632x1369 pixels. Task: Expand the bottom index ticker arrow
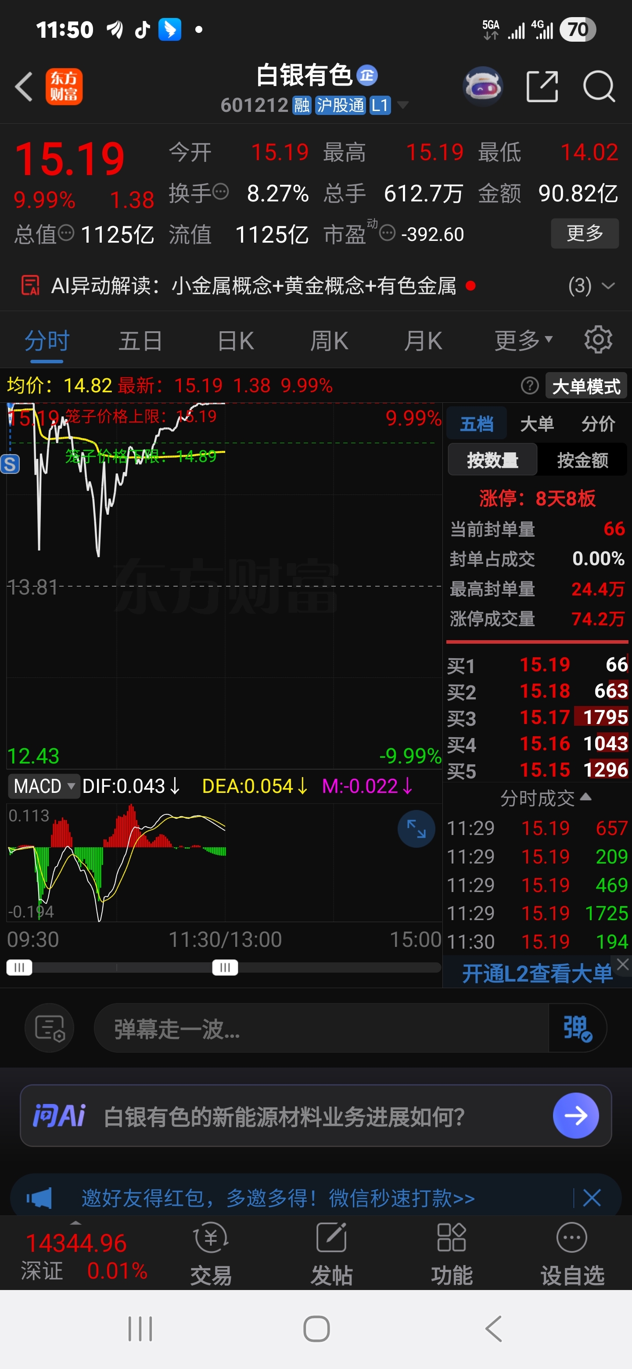[76, 1222]
